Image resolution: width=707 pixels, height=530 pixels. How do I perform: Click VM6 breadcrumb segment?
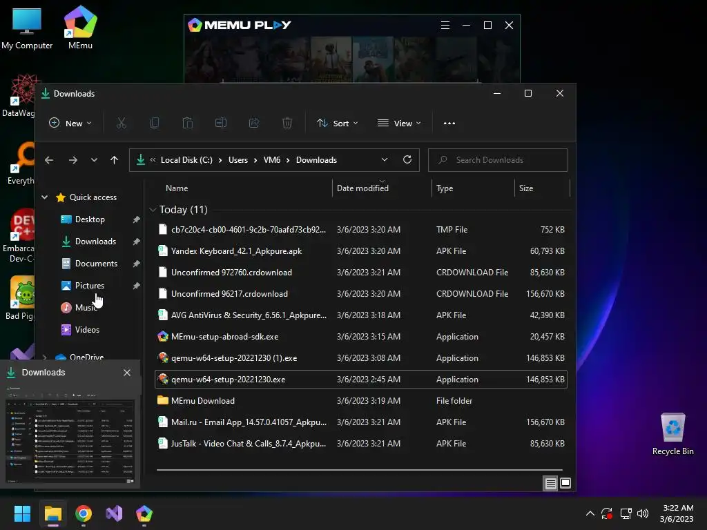coord(272,160)
